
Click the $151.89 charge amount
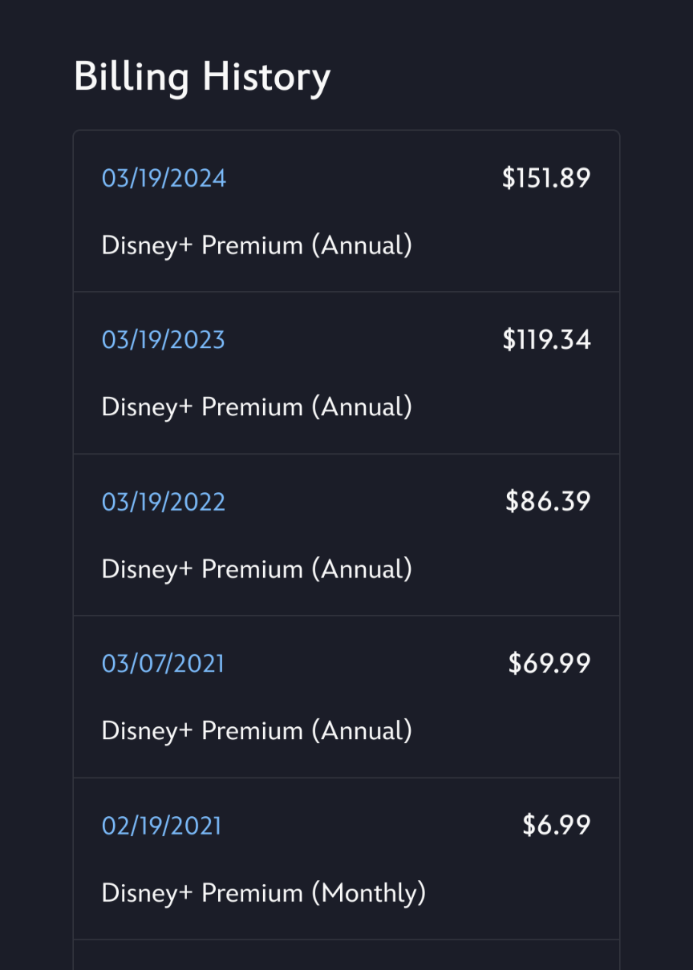(x=546, y=178)
